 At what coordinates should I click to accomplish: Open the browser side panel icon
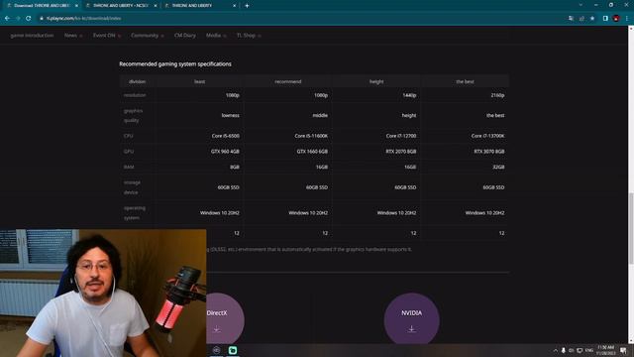click(605, 18)
